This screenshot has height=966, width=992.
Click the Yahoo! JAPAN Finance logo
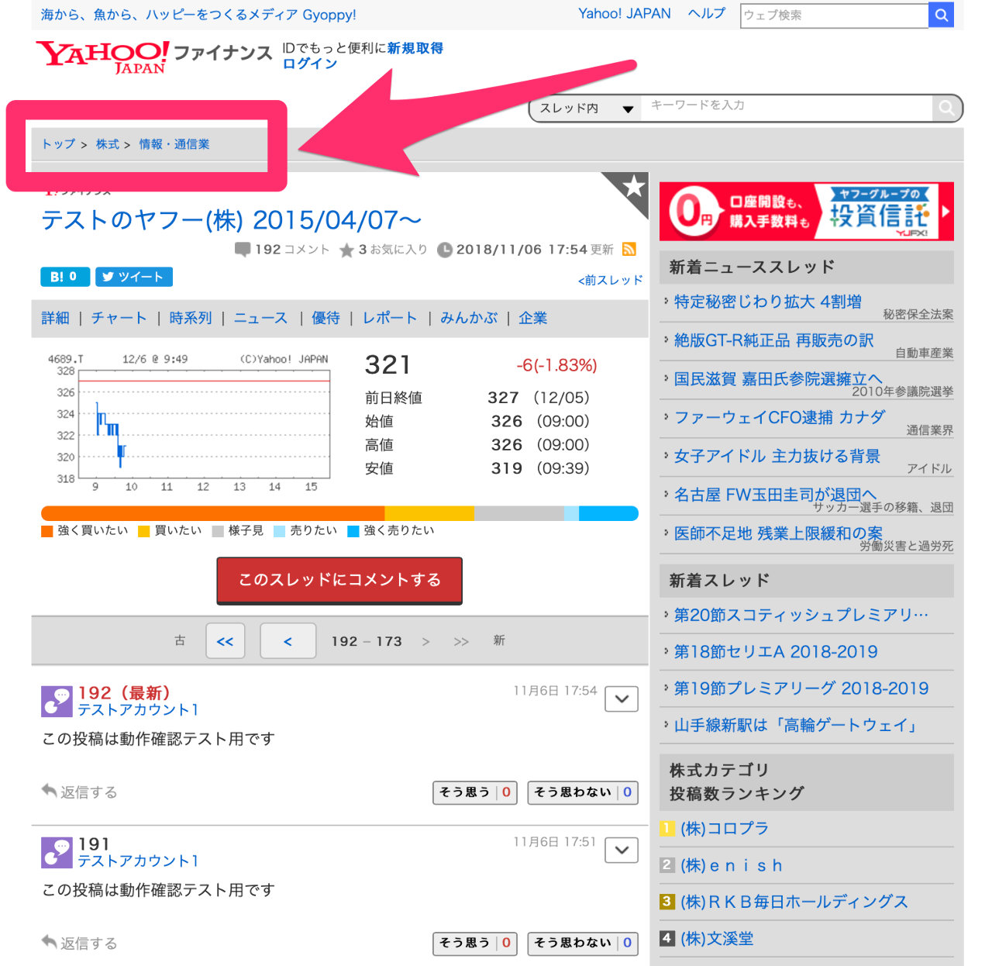tap(153, 57)
